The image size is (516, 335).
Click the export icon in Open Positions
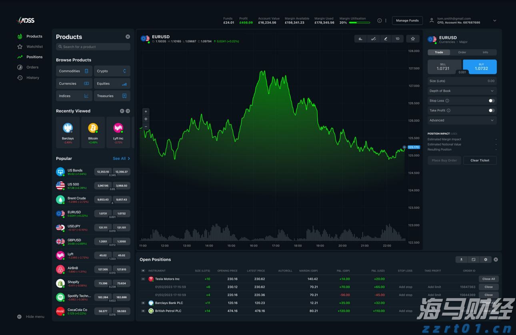461,259
